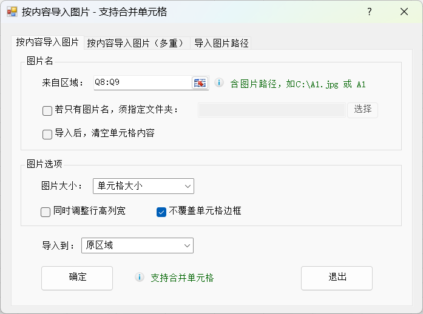This screenshot has width=423, height=314.
Task: Open the 图片大小 dropdown
Action: pos(143,186)
